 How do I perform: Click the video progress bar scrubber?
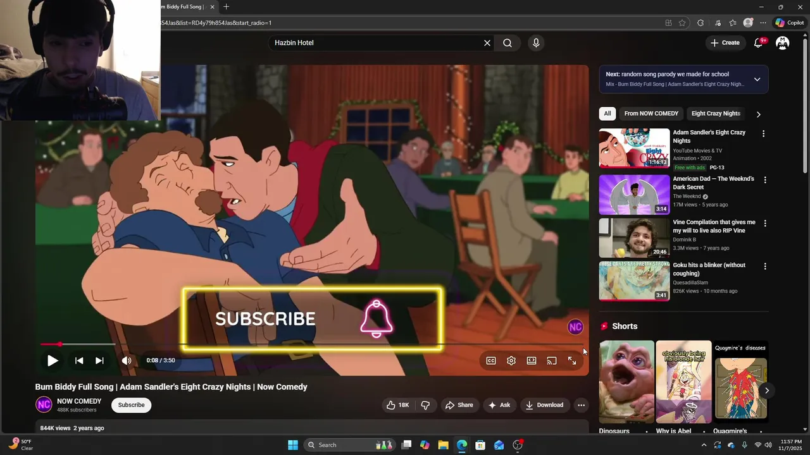coord(59,344)
